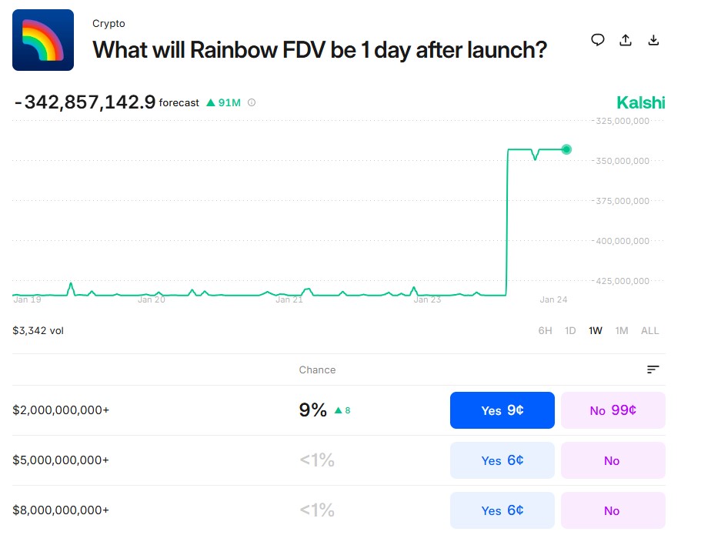Click the download chart icon

coord(654,39)
